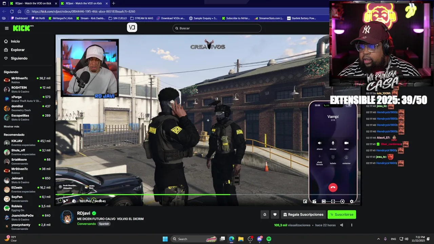The height and width of the screenshot is (244, 434).
Task: Open the RDjavi channel name link
Action: [84, 213]
